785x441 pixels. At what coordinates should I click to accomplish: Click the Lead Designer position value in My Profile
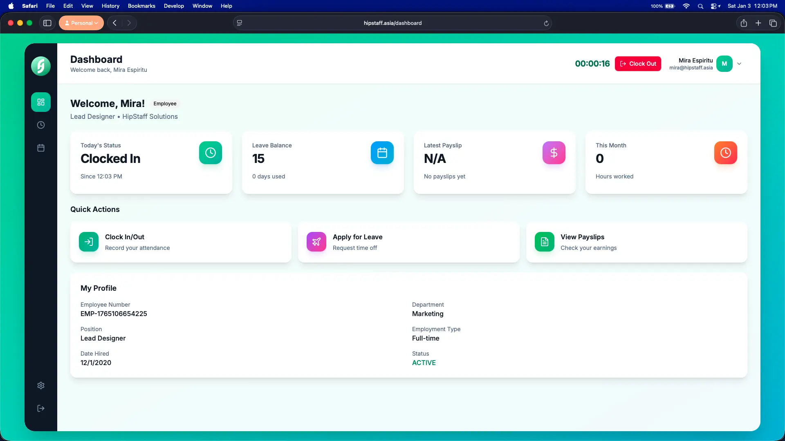click(103, 338)
